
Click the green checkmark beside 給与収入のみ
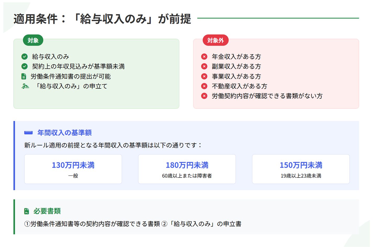pos(25,57)
